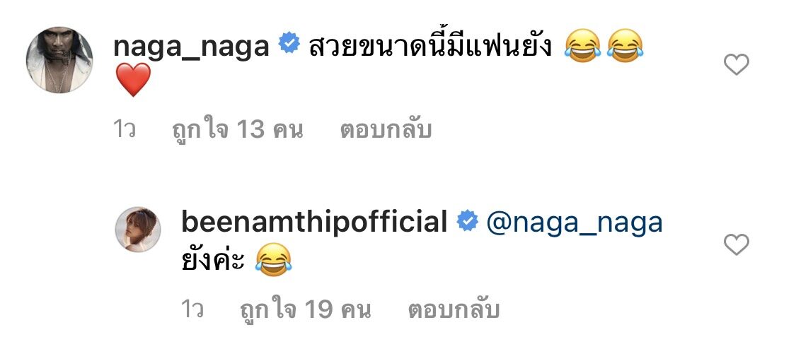Tap the verified badge next to beenamthipofficial
796x349 pixels.
click(468, 222)
